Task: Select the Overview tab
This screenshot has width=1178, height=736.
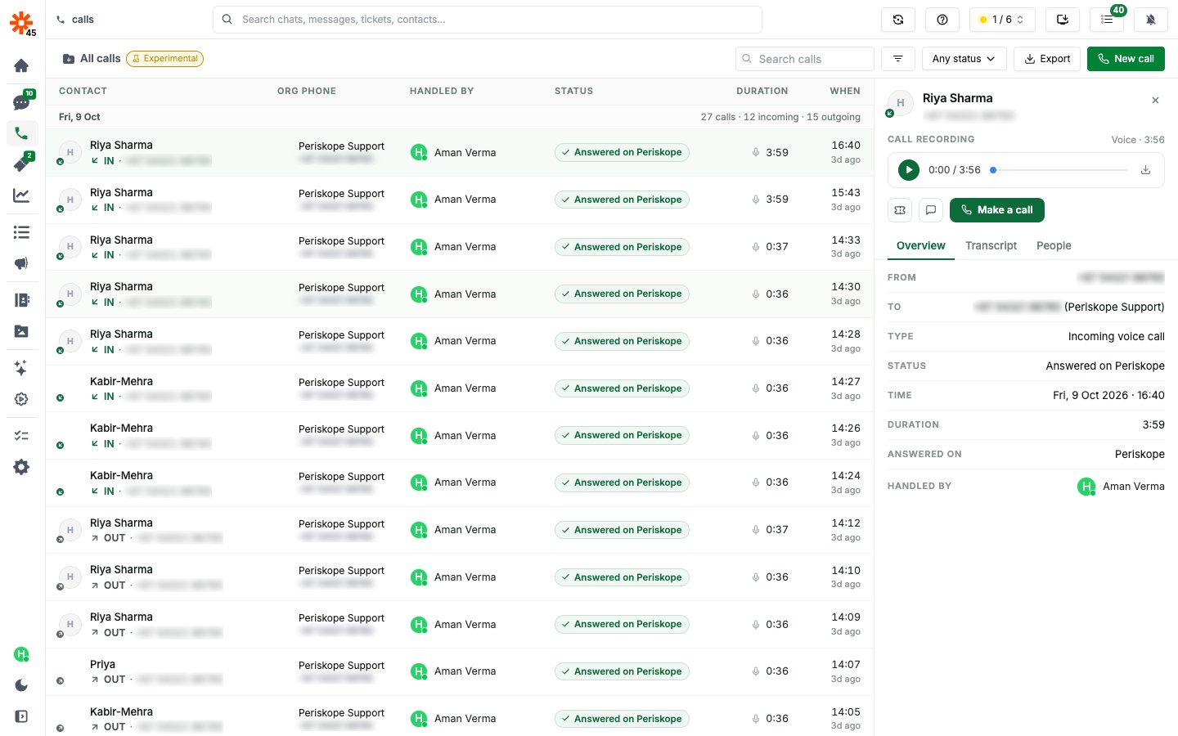Action: pos(921,245)
